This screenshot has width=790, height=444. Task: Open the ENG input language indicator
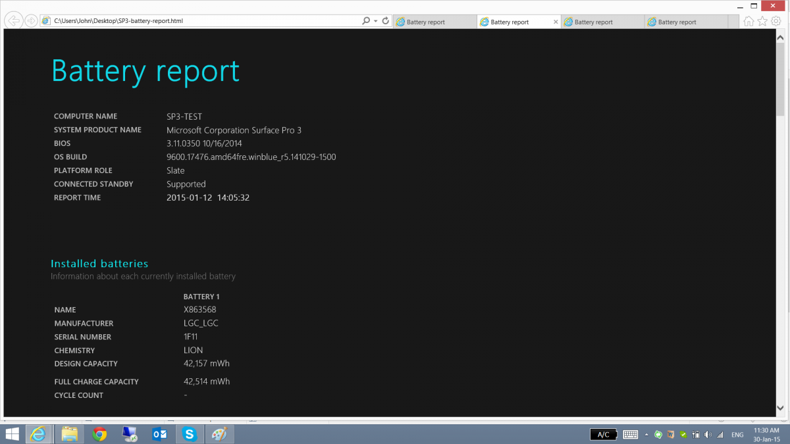tap(737, 435)
